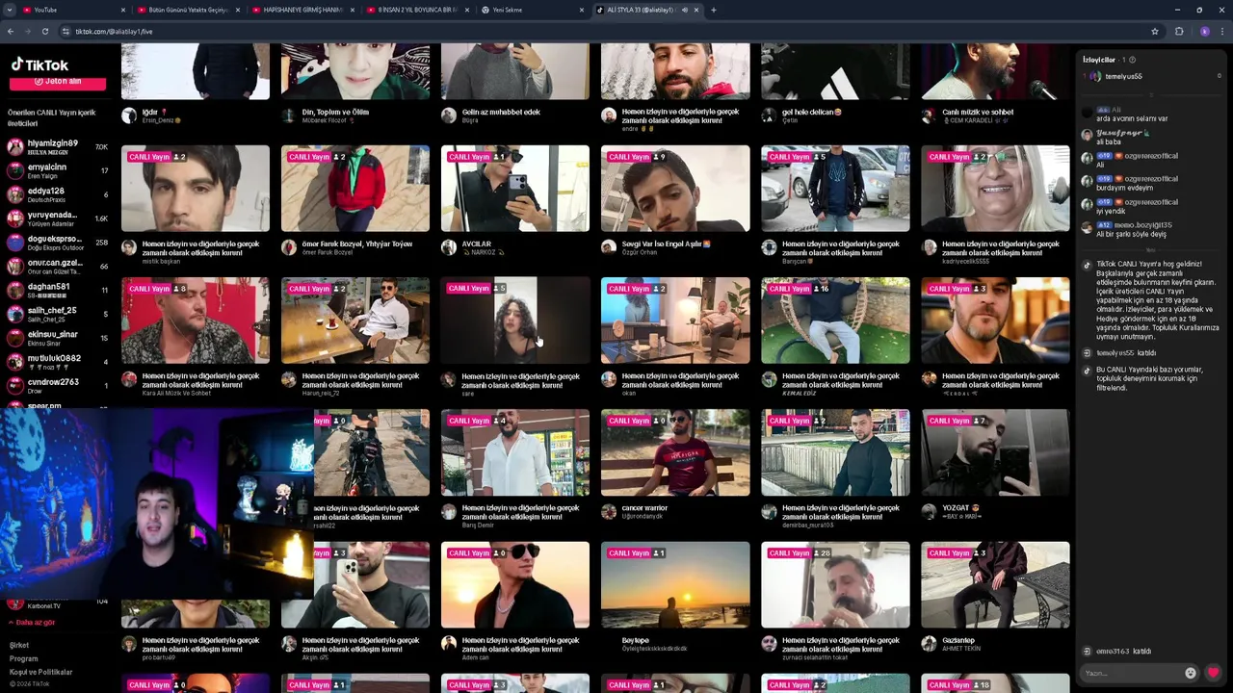The image size is (1233, 693).
Task: Open mutluluk0882 avatar in suggested list
Action: [15, 362]
